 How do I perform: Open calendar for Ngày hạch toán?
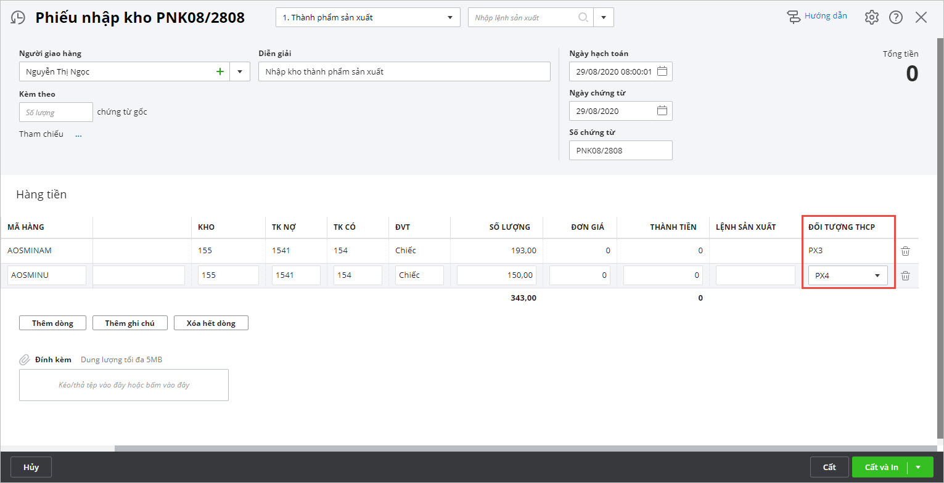pyautogui.click(x=662, y=71)
